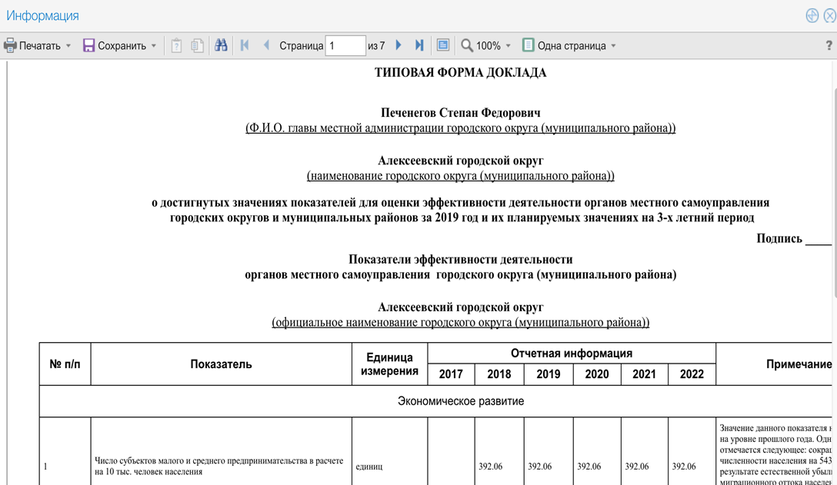837x485 pixels.
Task: Click the Показатель column header
Action: click(221, 364)
